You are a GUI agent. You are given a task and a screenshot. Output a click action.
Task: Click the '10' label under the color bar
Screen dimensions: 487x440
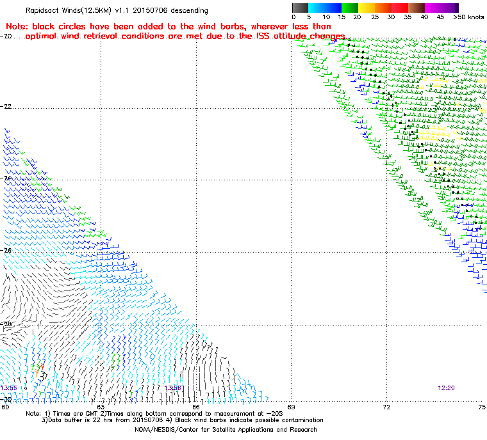click(x=326, y=17)
